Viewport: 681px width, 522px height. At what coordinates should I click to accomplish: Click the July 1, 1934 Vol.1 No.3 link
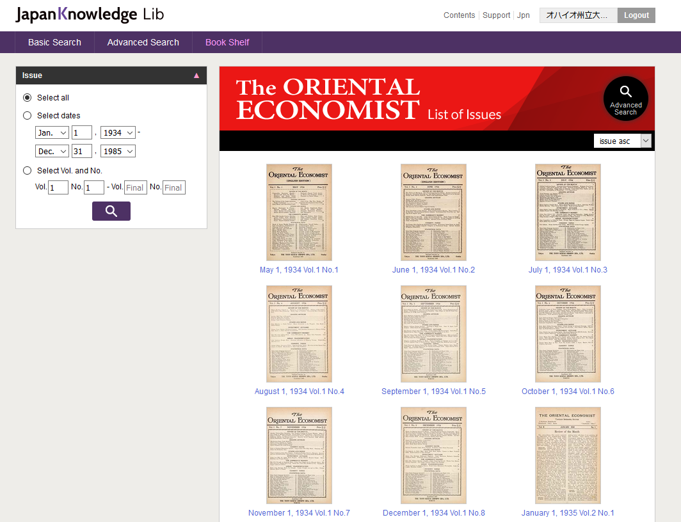pos(568,270)
